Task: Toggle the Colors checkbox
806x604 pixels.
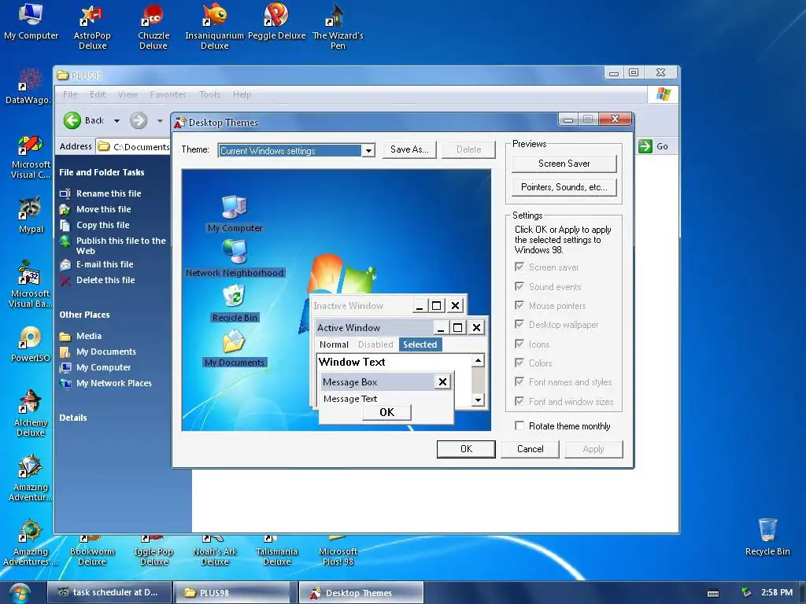Action: point(519,363)
